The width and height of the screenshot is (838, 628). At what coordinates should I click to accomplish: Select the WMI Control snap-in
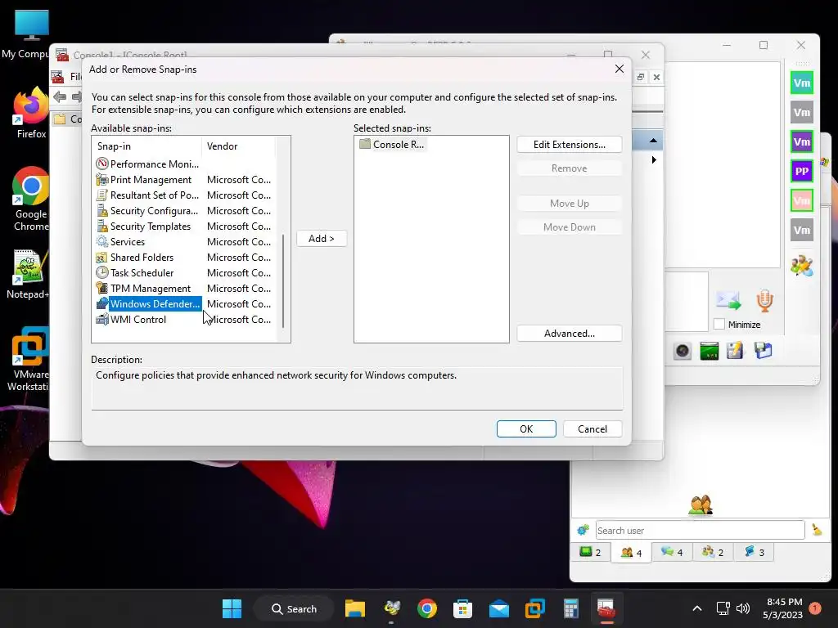(184, 319)
